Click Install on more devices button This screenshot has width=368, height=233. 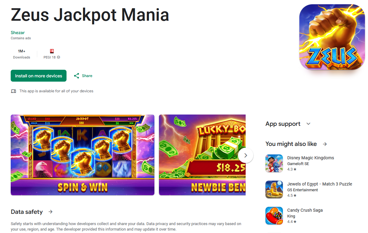38,76
